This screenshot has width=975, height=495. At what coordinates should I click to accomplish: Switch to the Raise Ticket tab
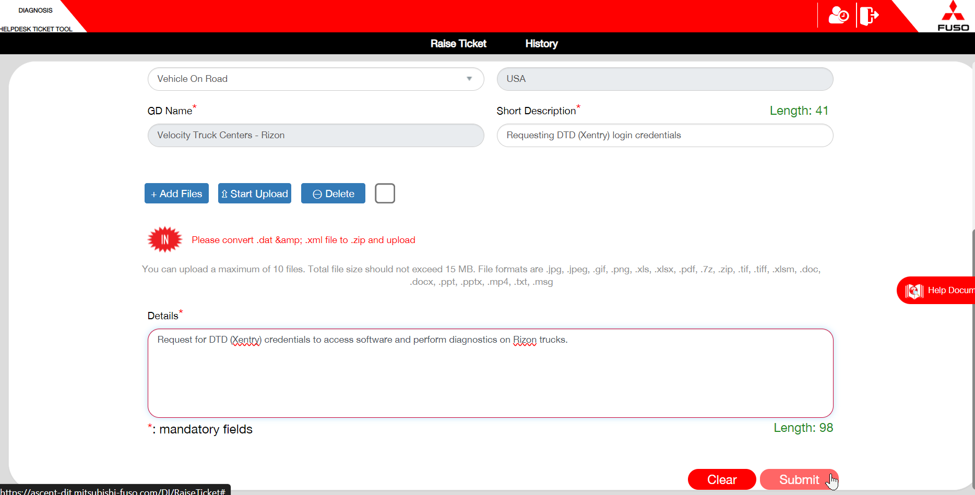point(458,44)
